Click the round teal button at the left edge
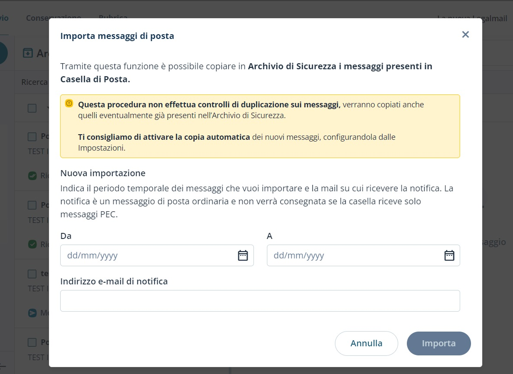513x374 pixels. pyautogui.click(x=3, y=53)
